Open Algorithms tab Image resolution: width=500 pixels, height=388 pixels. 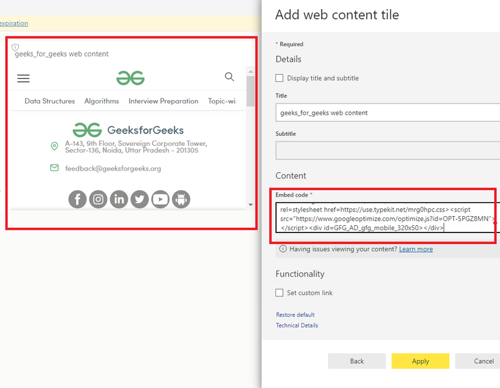click(x=102, y=101)
